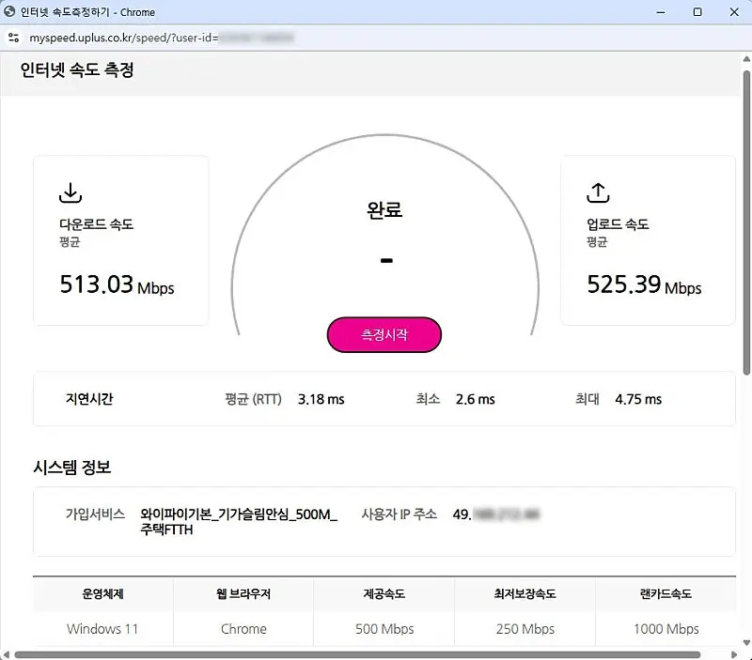Screen dimensions: 752x660
Task: Click the scroll down arrow
Action: [x=745, y=641]
